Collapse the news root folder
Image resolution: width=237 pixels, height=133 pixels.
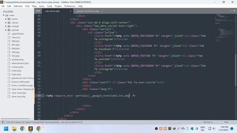point(4,15)
